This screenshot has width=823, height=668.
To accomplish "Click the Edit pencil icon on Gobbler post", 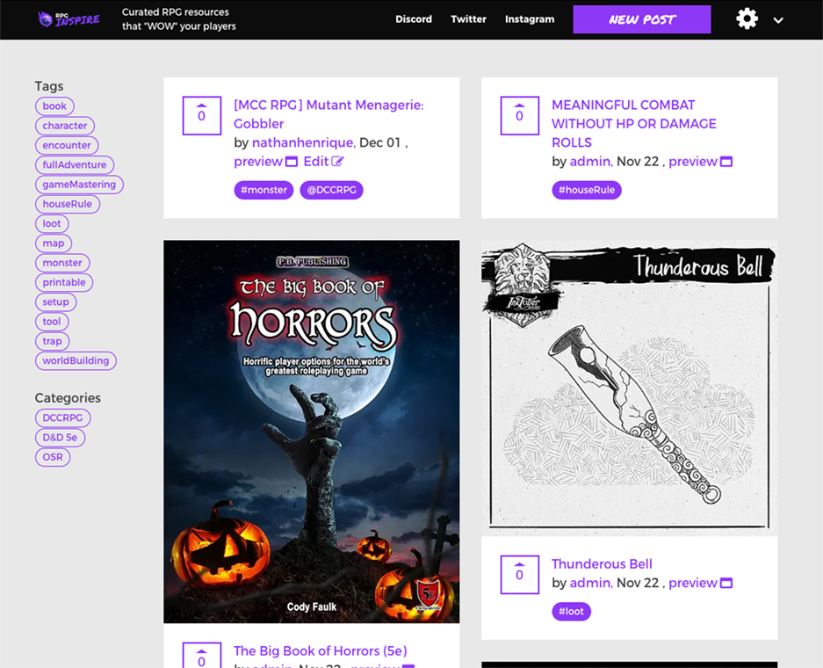I will pos(337,161).
